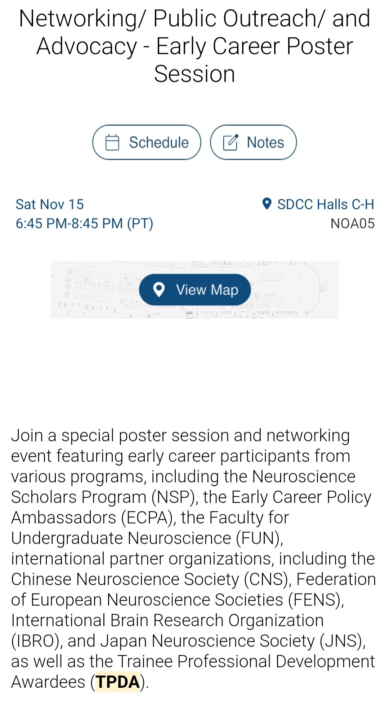Open Notes for this session
Screen dimensions: 389x710
pos(265,142)
